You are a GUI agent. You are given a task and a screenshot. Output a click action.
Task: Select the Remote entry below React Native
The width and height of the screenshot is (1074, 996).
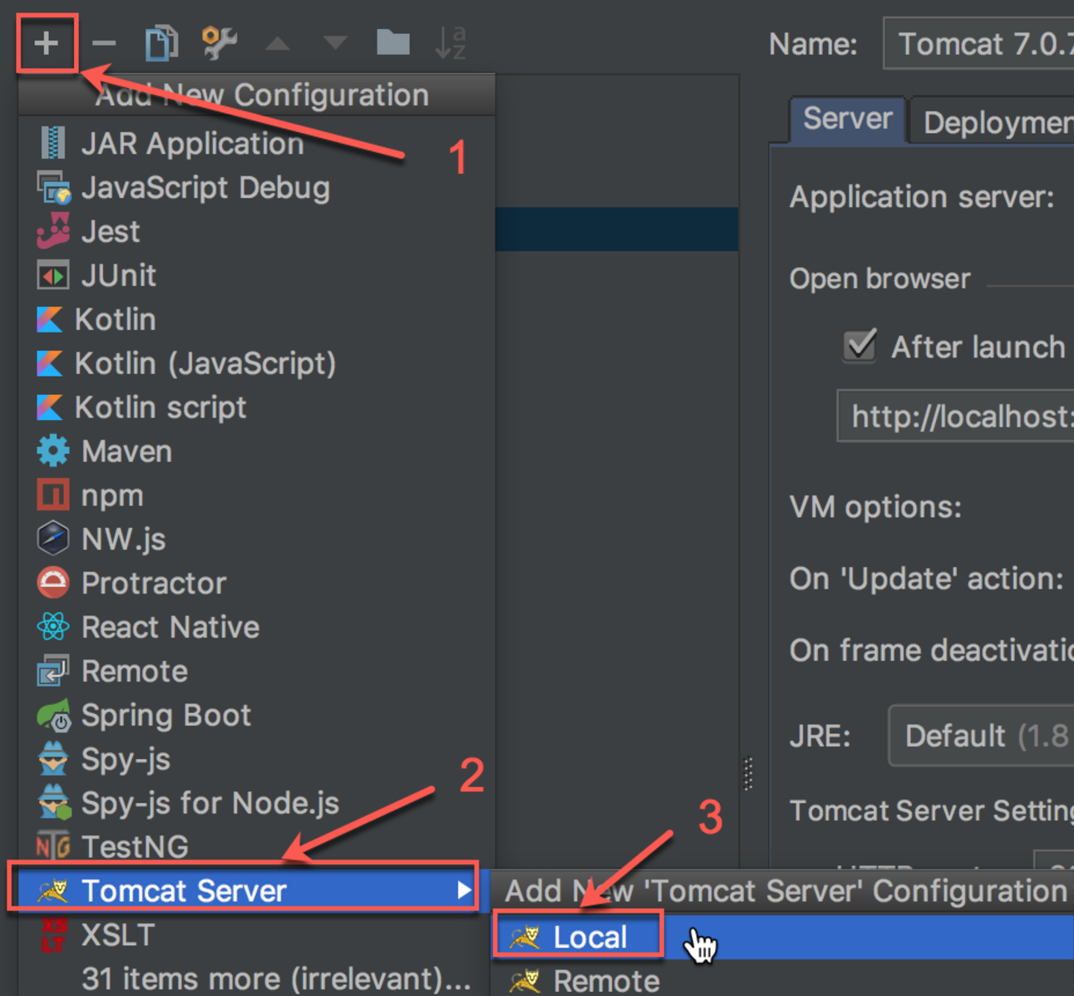tap(257, 672)
